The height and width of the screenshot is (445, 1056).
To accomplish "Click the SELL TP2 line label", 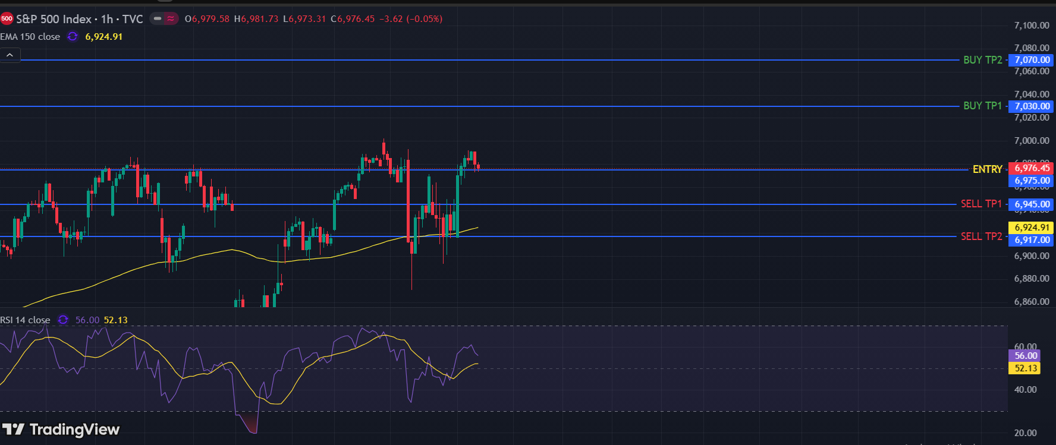I will click(x=981, y=236).
